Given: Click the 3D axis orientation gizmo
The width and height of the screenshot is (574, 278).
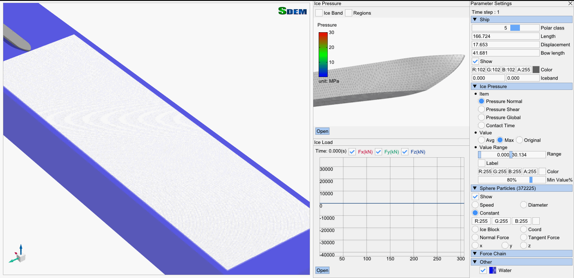Looking at the screenshot, I should coord(19,255).
